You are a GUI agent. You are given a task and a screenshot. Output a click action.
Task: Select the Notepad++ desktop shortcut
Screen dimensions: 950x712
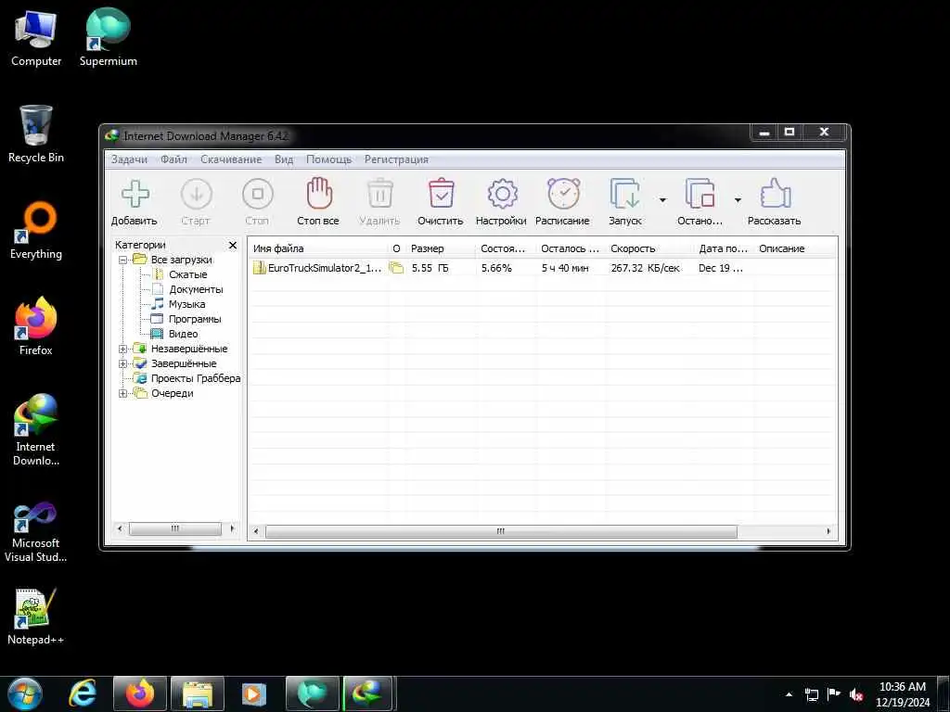[x=36, y=617]
